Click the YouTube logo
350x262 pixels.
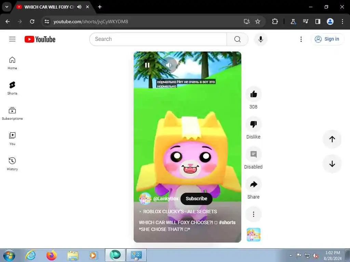pos(40,39)
